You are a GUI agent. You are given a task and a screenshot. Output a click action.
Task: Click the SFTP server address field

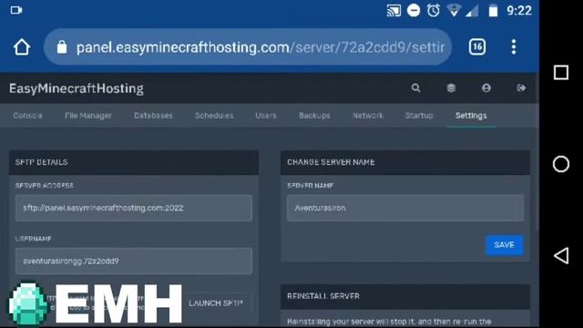[134, 208]
